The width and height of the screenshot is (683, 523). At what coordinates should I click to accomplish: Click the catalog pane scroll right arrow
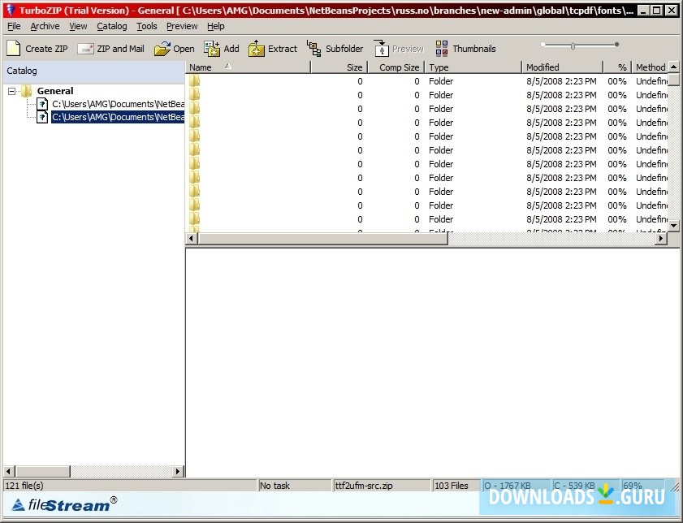tap(177, 471)
